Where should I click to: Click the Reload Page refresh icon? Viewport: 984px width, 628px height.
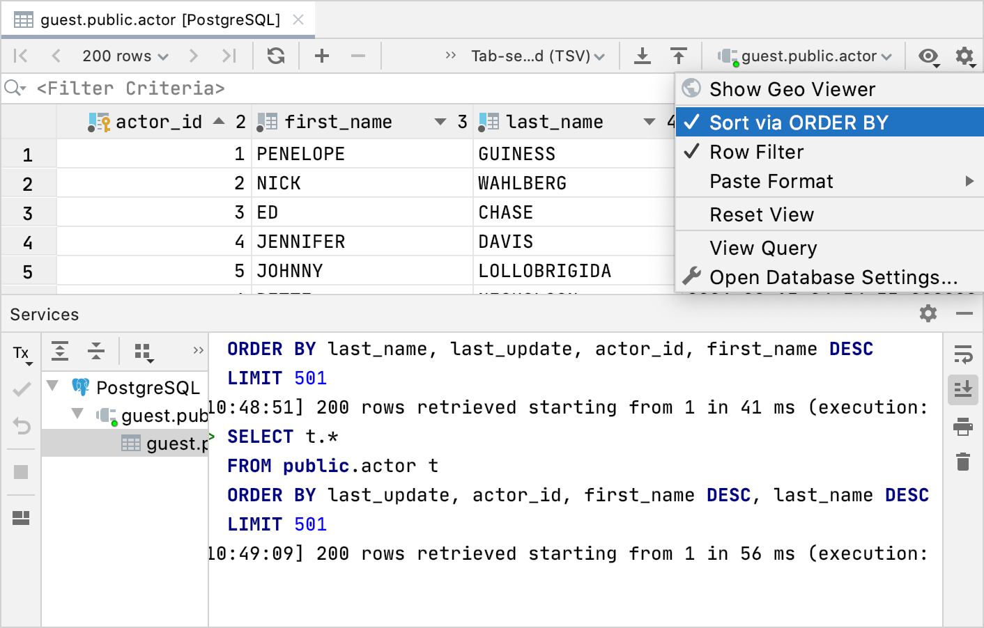tap(276, 56)
